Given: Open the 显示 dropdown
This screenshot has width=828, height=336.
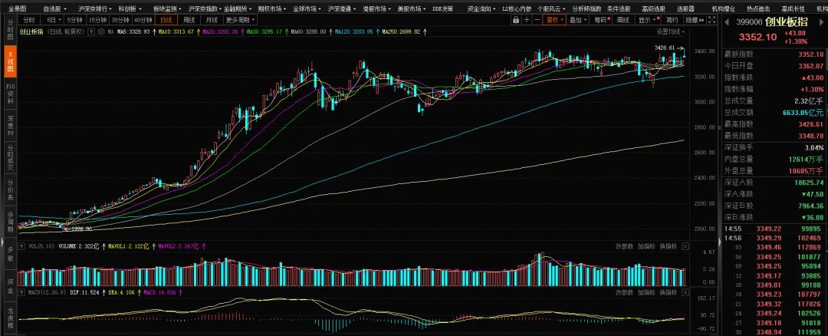Looking at the screenshot, I should (648, 20).
